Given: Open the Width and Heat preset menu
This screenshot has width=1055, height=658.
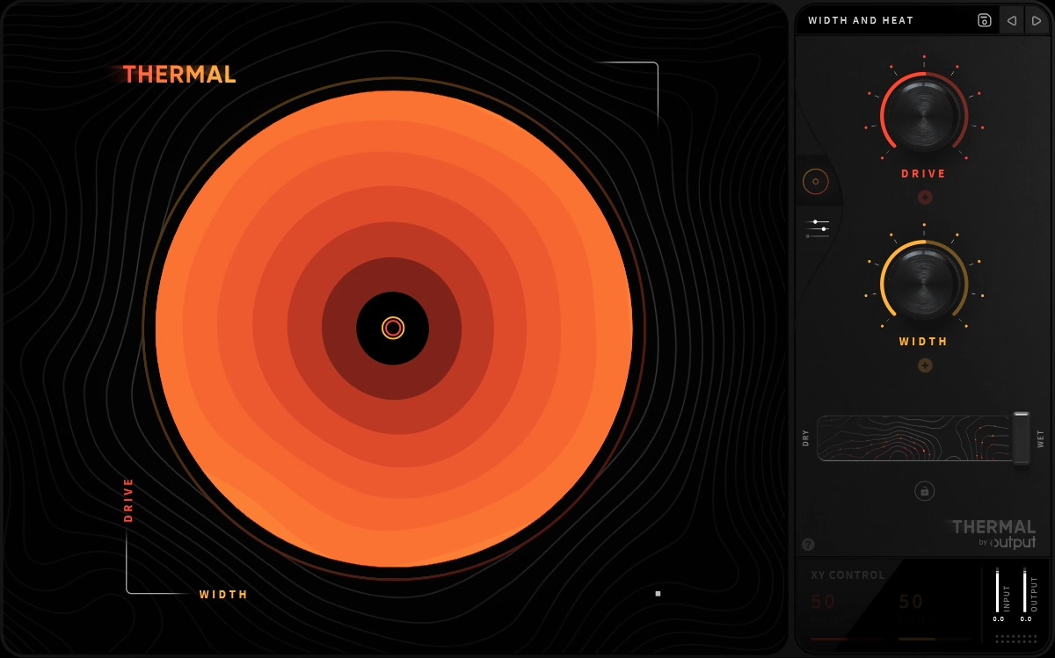Looking at the screenshot, I should click(x=879, y=20).
